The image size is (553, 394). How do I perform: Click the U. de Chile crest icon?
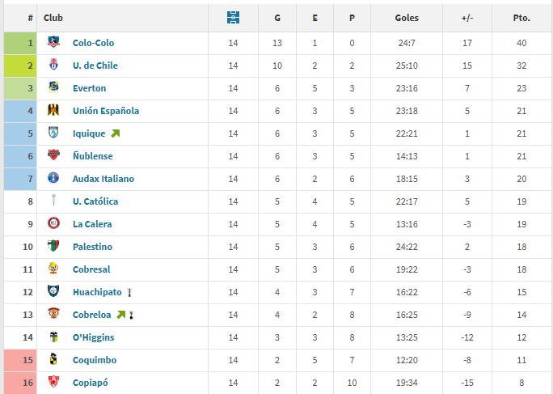53,65
